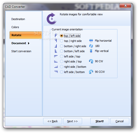Screen dimensions: 138x133
Task: Select the top / right side radio button
Action: point(61,41)
